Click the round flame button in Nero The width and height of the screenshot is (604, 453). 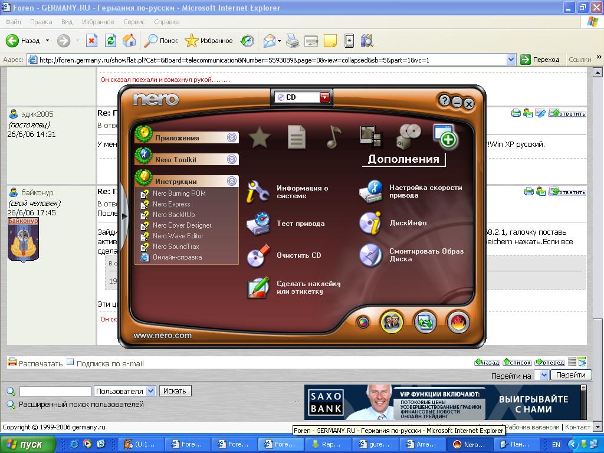458,321
